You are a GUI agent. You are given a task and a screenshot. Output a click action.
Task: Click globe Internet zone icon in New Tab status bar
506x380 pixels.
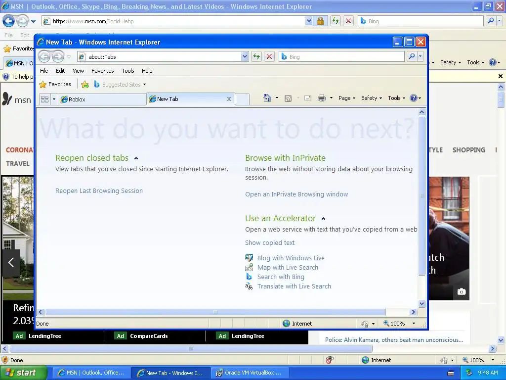tap(286, 324)
